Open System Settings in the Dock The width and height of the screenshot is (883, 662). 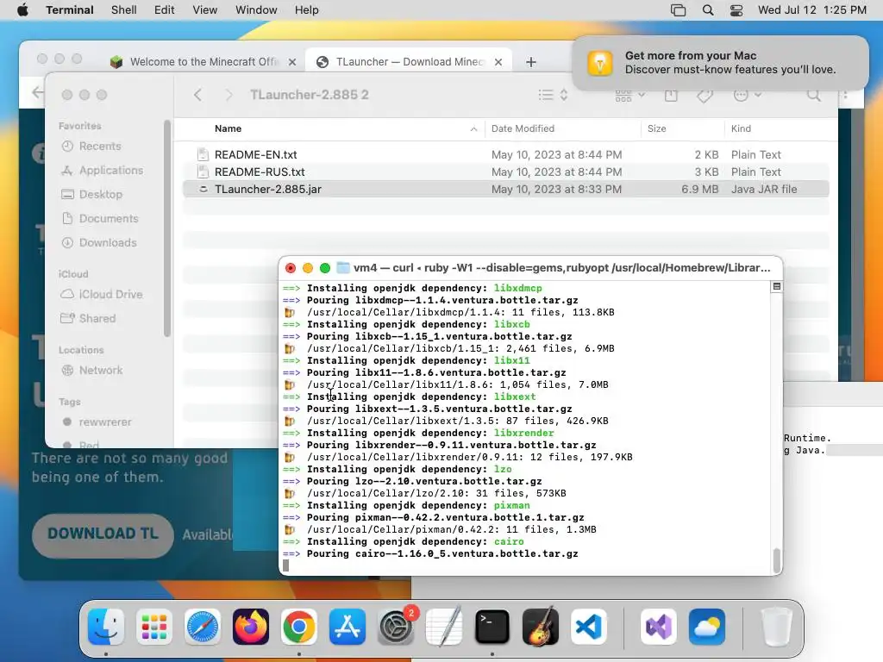(396, 627)
